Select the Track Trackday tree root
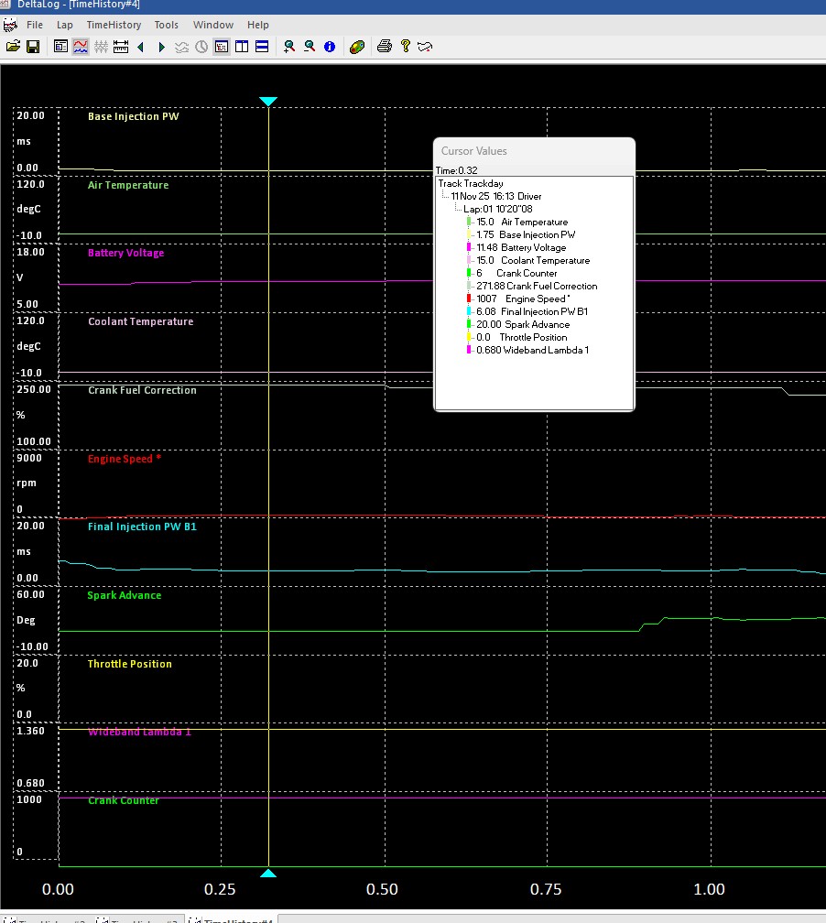This screenshot has width=826, height=923. click(470, 183)
